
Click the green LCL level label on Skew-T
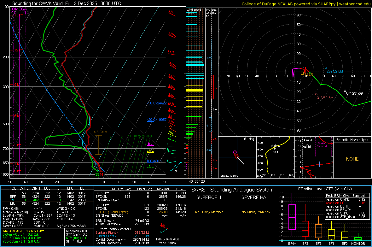tap(150, 167)
